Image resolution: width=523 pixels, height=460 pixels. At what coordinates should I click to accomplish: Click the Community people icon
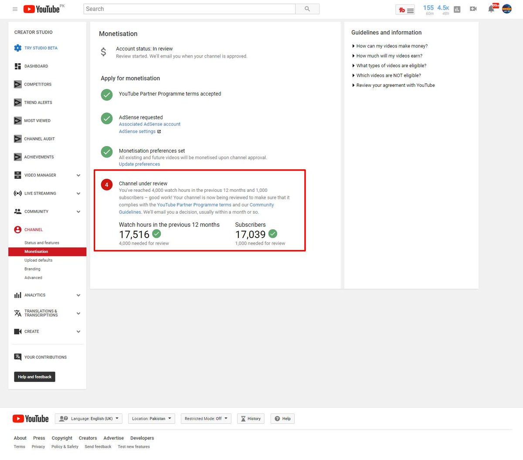(17, 211)
